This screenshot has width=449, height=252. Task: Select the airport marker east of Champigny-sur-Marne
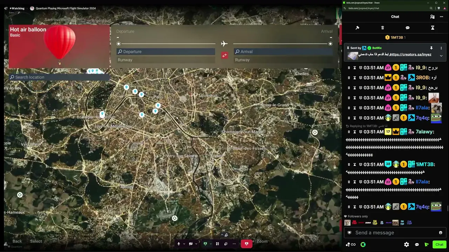315,132
